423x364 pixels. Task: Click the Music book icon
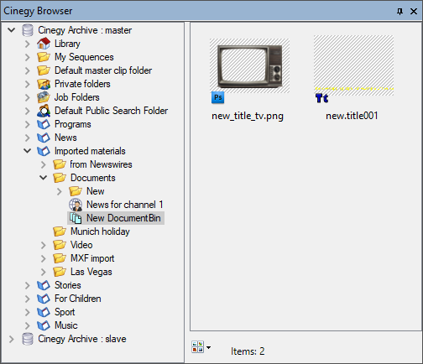coord(44,325)
